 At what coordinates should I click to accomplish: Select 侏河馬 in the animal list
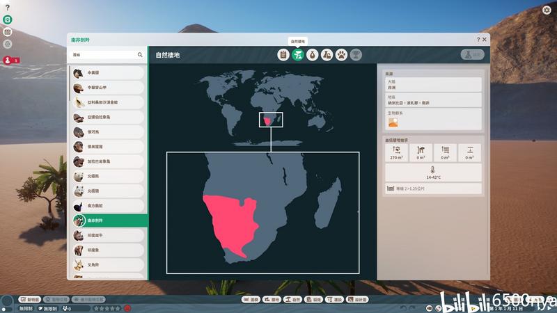(x=108, y=131)
